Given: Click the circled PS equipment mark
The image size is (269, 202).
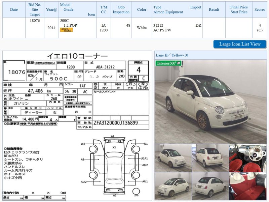Looking at the screenshot, I should click(x=130, y=84).
